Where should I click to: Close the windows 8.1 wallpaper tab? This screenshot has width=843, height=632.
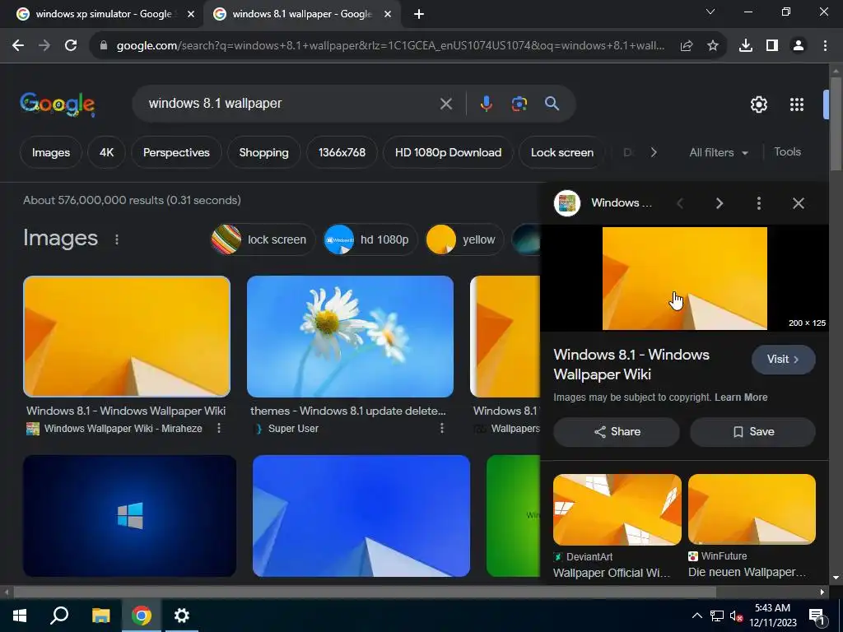(x=388, y=15)
